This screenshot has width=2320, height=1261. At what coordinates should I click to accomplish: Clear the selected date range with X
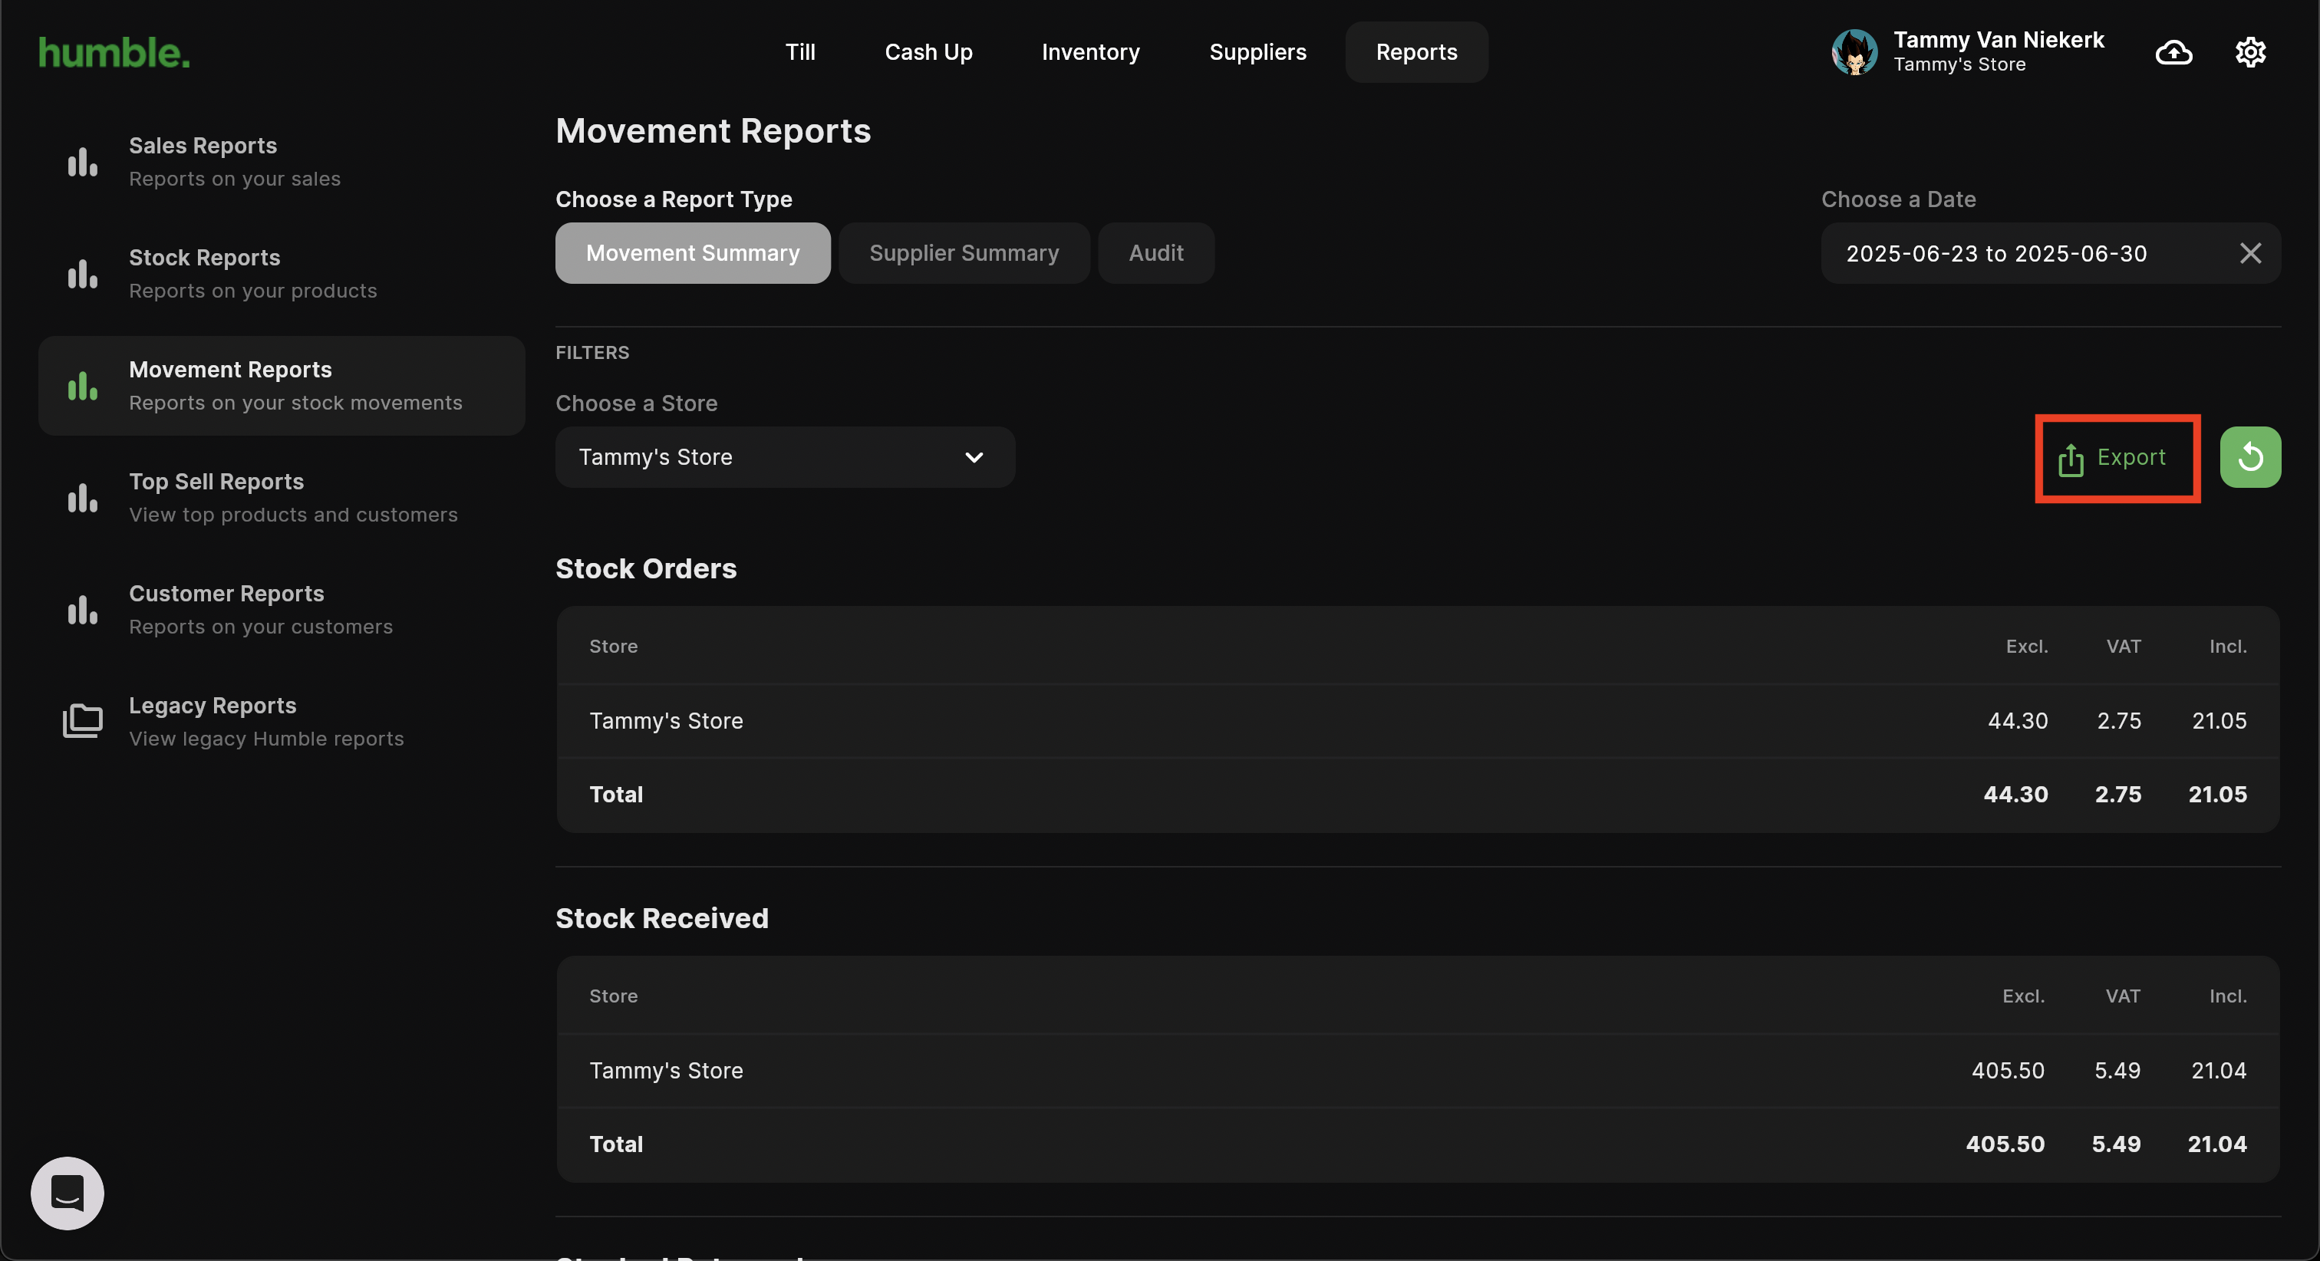pyautogui.click(x=2249, y=253)
